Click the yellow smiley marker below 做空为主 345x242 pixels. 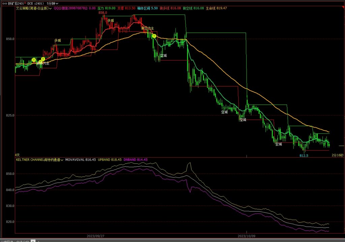point(154,36)
